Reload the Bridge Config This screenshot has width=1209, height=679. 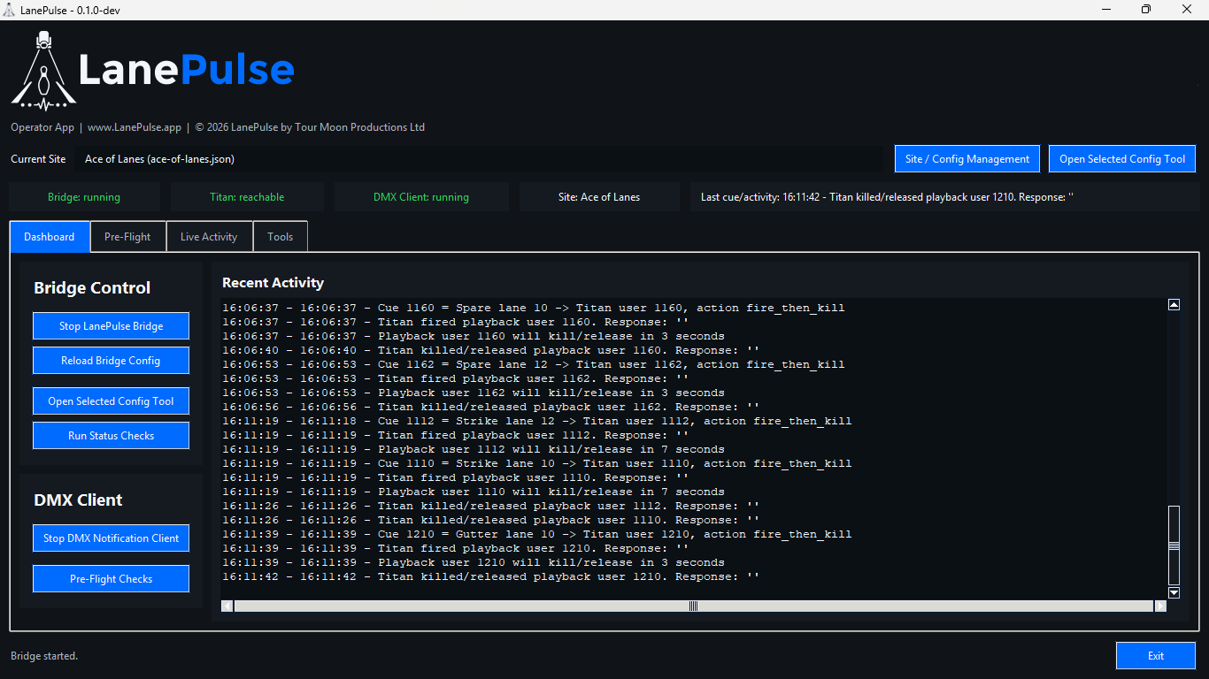pyautogui.click(x=112, y=361)
